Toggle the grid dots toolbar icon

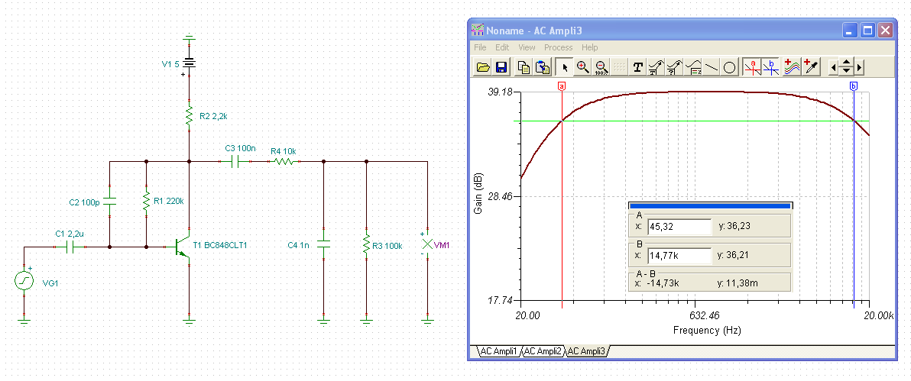point(619,68)
